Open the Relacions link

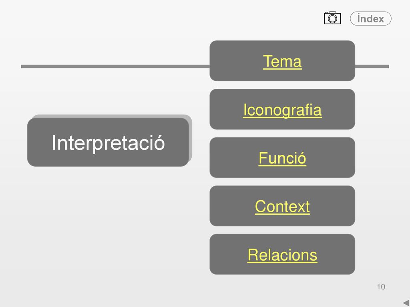pyautogui.click(x=282, y=255)
